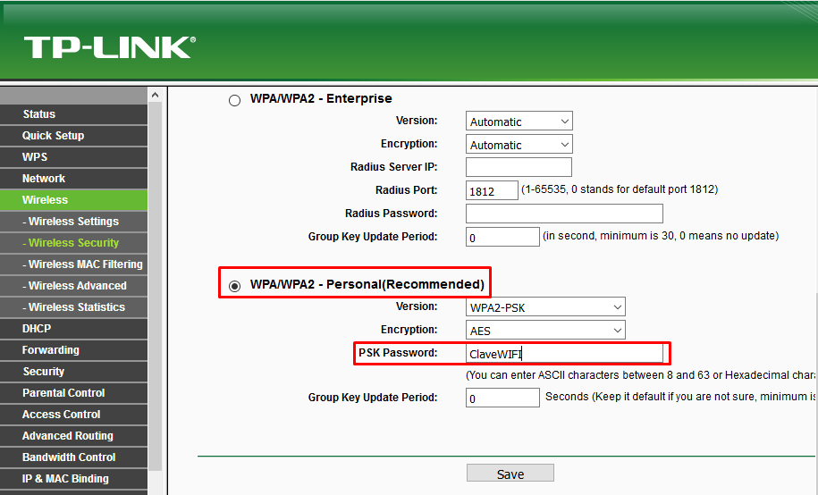Open the Status menu item
The height and width of the screenshot is (495, 818).
coord(39,114)
